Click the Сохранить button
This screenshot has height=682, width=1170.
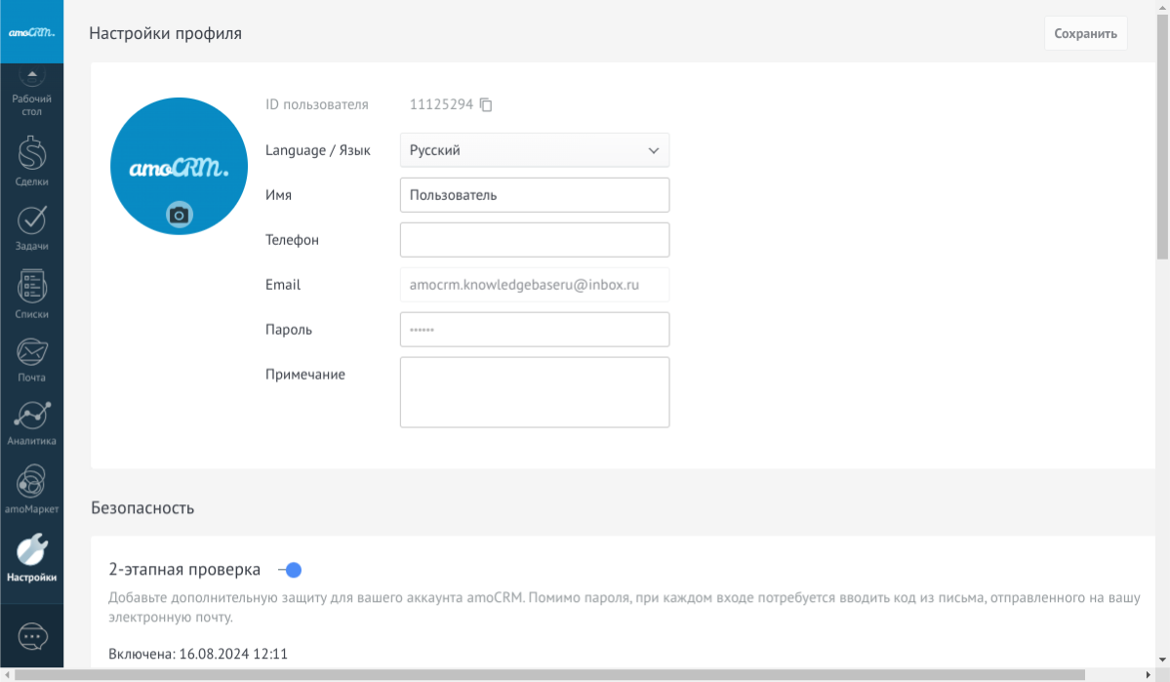tap(1085, 33)
